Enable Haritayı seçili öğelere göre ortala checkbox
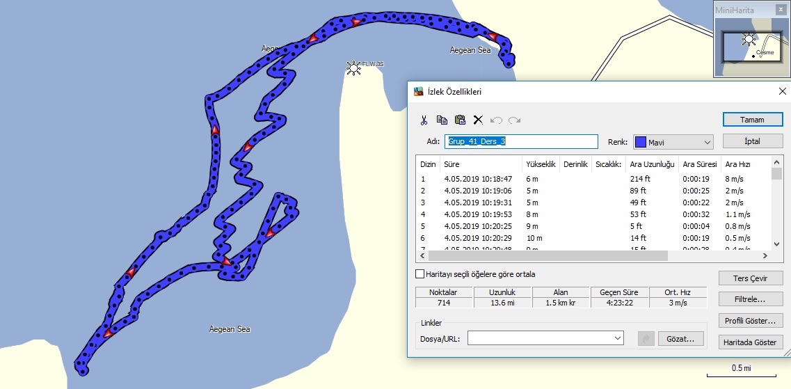The height and width of the screenshot is (389, 791). (420, 274)
